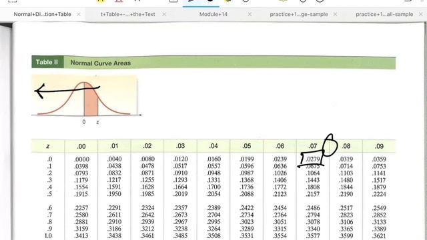
Task: Select the table value .3133
Action: coord(379,222)
